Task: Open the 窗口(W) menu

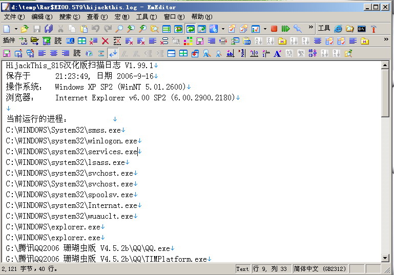Action: pos(174,17)
